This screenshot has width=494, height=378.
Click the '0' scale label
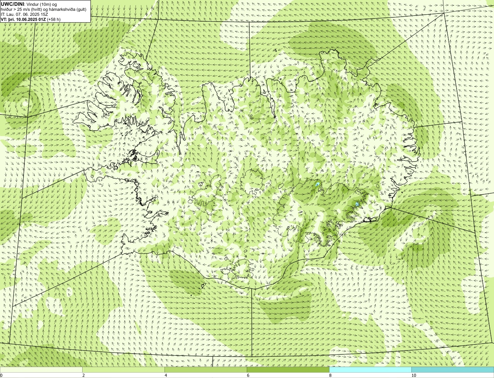pos(2,375)
